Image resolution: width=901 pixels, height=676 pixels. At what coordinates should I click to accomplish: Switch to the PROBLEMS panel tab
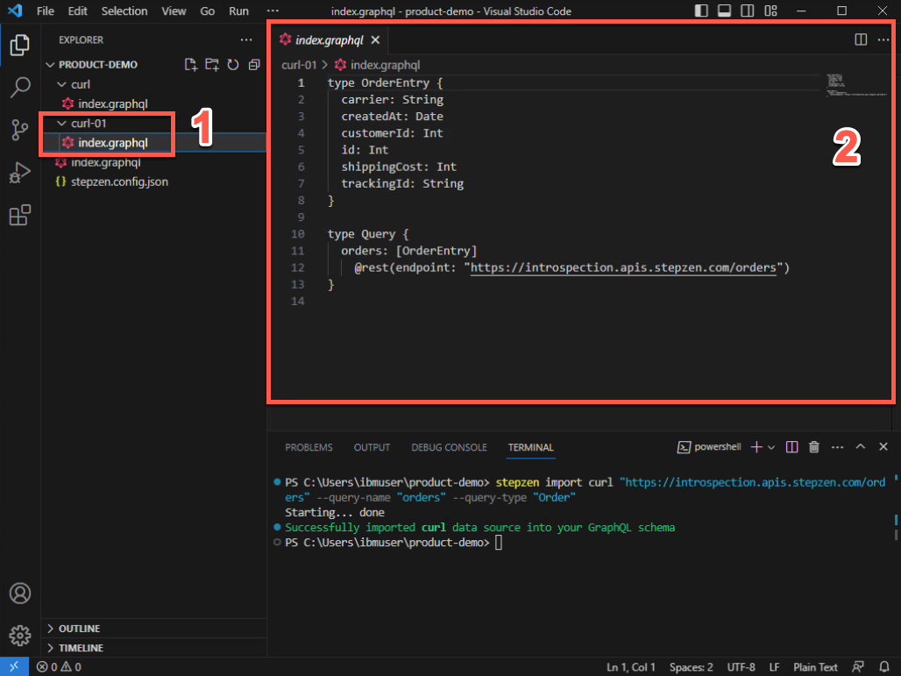[x=309, y=447]
